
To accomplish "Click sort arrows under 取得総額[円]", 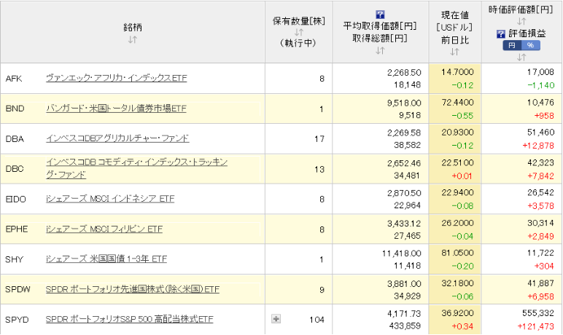I will click(379, 50).
